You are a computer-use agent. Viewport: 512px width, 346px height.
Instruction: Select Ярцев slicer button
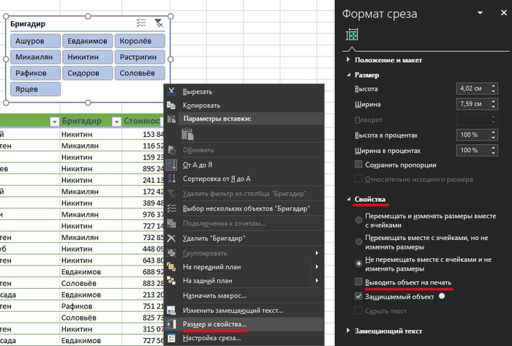(35, 89)
